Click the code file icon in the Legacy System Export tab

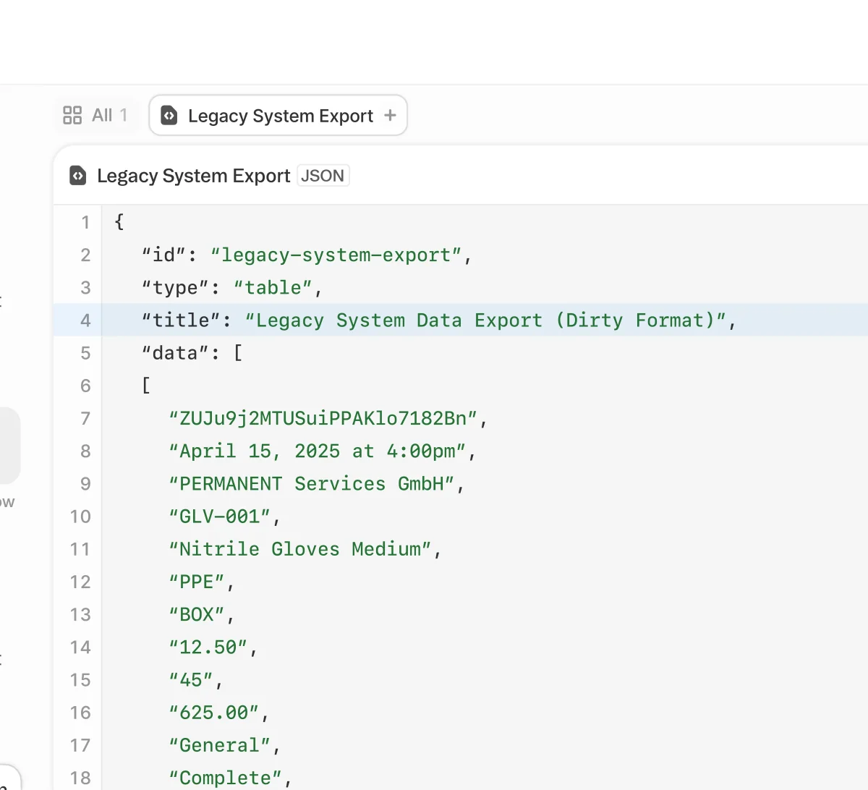[169, 116]
